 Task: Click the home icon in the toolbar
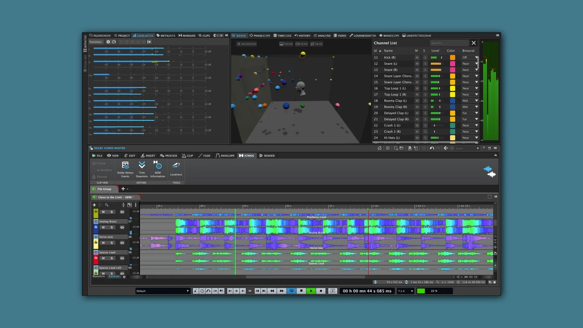[380, 148]
